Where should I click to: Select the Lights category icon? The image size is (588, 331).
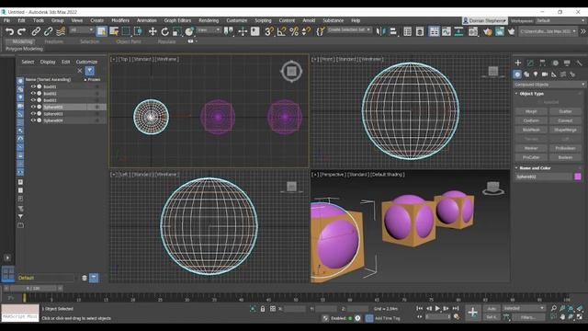coord(536,74)
